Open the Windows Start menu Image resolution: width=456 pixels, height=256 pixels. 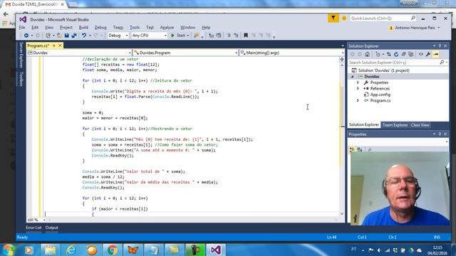[x=9, y=250]
